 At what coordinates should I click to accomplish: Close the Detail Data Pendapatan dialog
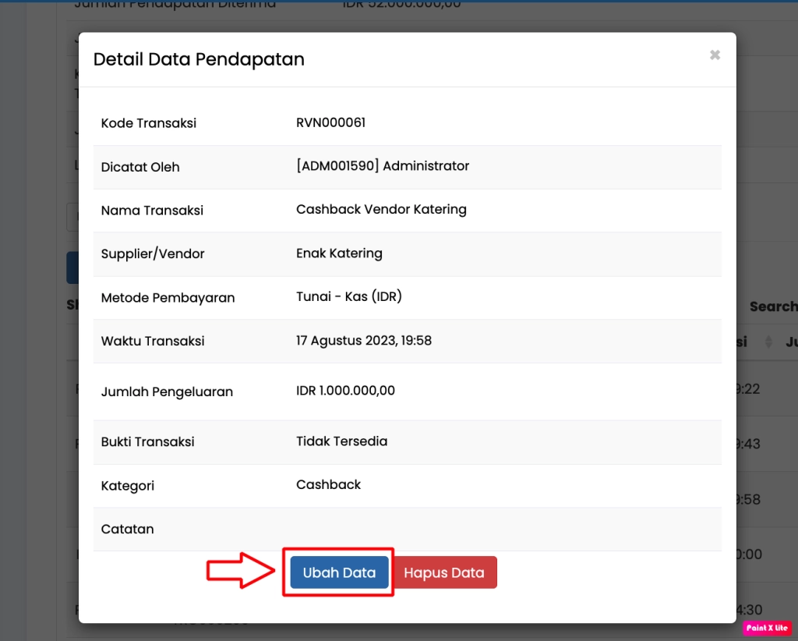[x=715, y=55]
